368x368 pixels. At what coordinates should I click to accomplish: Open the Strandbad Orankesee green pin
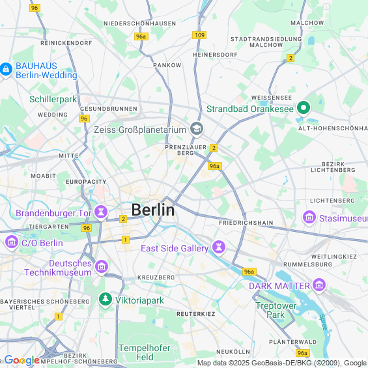pos(304,108)
